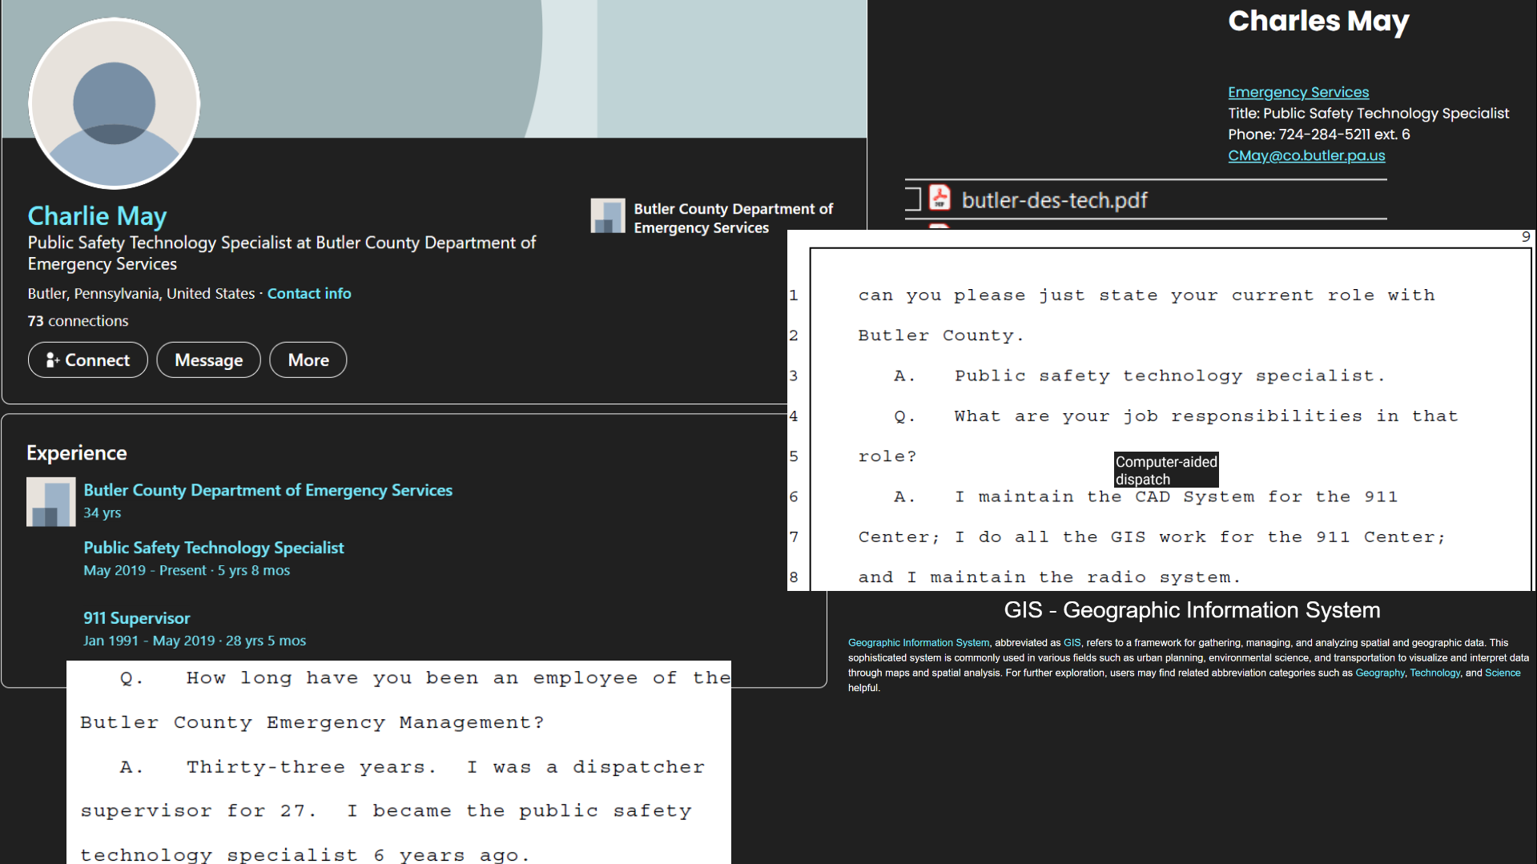Image resolution: width=1537 pixels, height=864 pixels.
Task: Open Contact info link
Action: pos(309,293)
